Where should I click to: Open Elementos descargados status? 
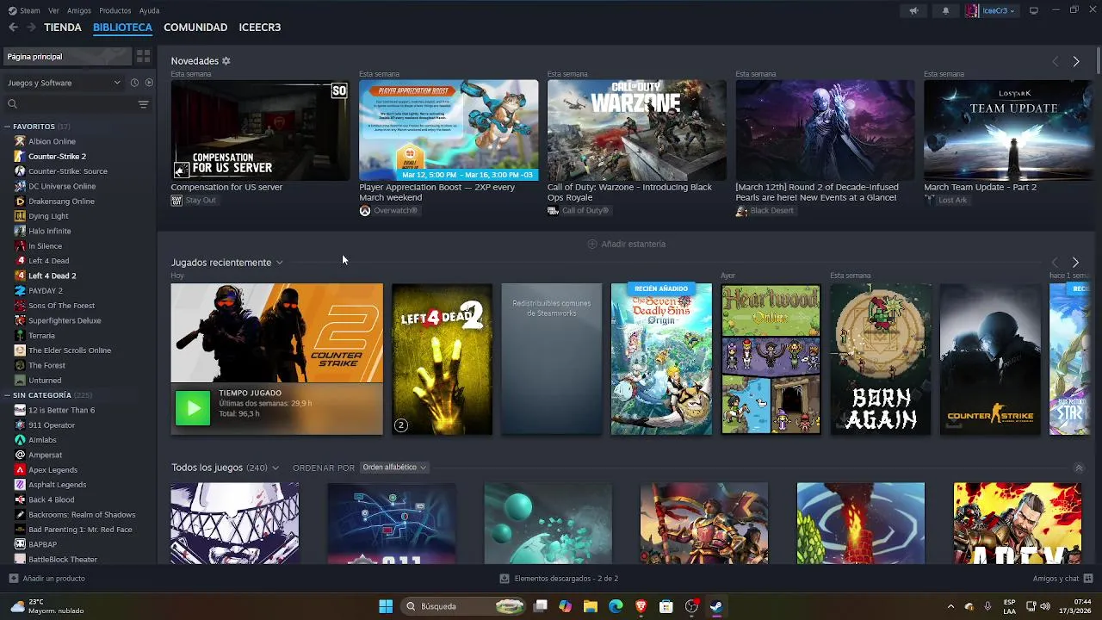tap(559, 579)
